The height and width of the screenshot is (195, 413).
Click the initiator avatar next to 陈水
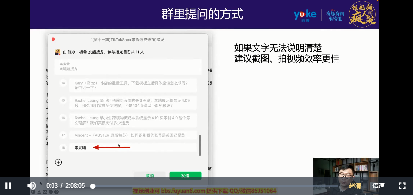coord(57,52)
